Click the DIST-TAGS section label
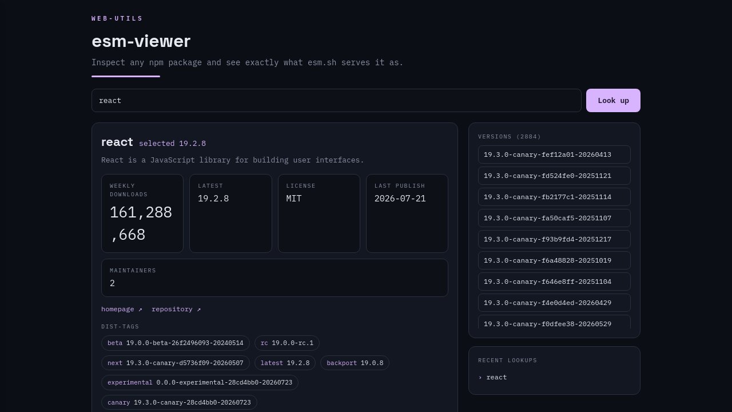732x412 pixels. click(x=120, y=327)
